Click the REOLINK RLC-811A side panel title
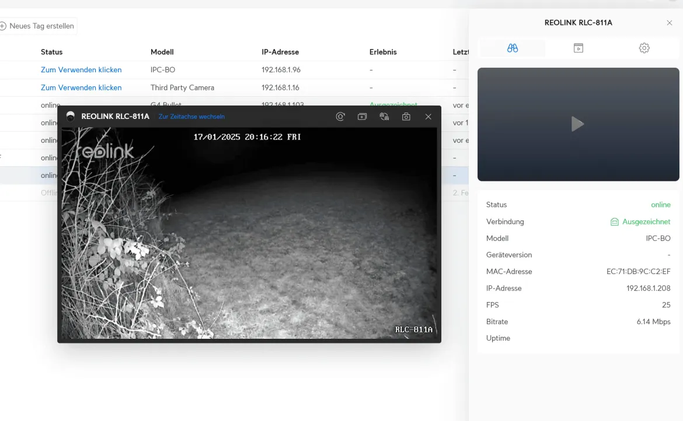Screen dimensions: 683x421 tap(578, 23)
